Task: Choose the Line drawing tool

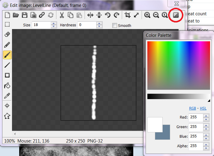Action: pos(7,65)
